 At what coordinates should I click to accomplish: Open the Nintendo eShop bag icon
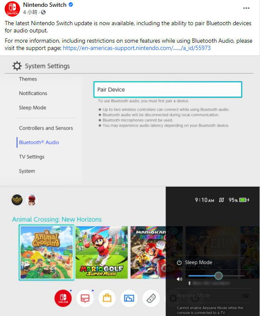pos(107,298)
